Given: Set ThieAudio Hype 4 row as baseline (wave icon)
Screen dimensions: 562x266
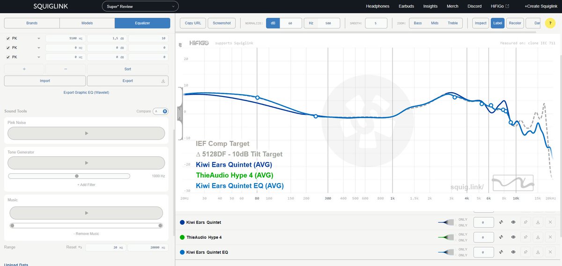Looking at the screenshot, I should [x=501, y=237].
